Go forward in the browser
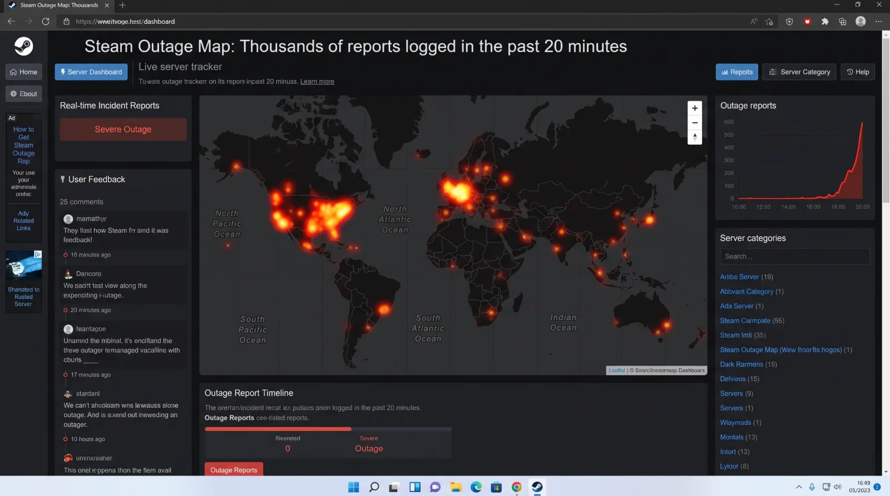 point(28,21)
